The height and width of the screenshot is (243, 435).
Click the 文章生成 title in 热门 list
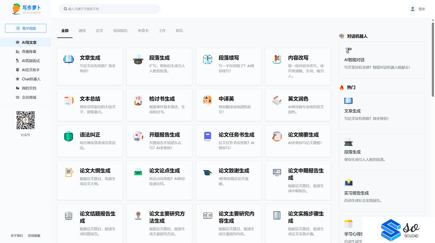coord(352,111)
